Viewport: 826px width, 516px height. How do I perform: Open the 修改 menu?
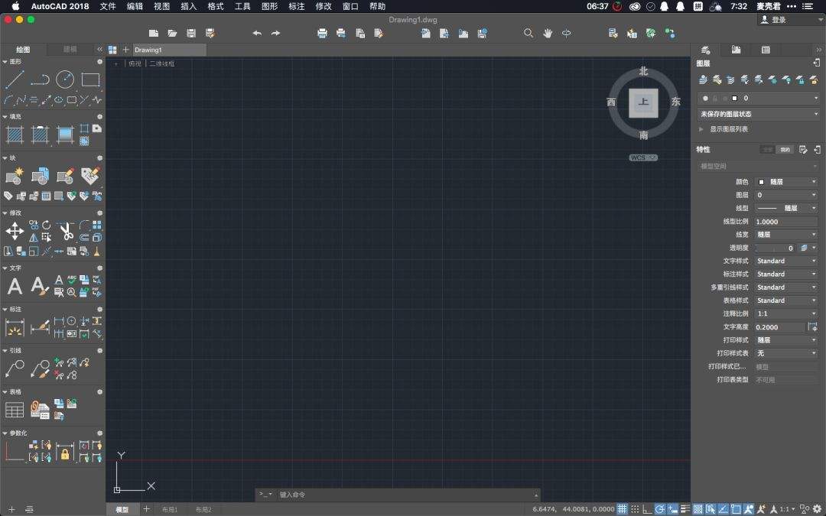pos(324,6)
